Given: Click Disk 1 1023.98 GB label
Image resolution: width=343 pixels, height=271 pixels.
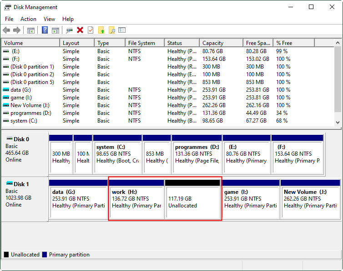Looking at the screenshot, I should [18, 198].
